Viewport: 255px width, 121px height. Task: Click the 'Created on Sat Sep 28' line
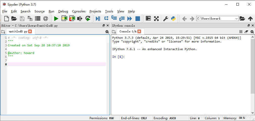click(39, 45)
